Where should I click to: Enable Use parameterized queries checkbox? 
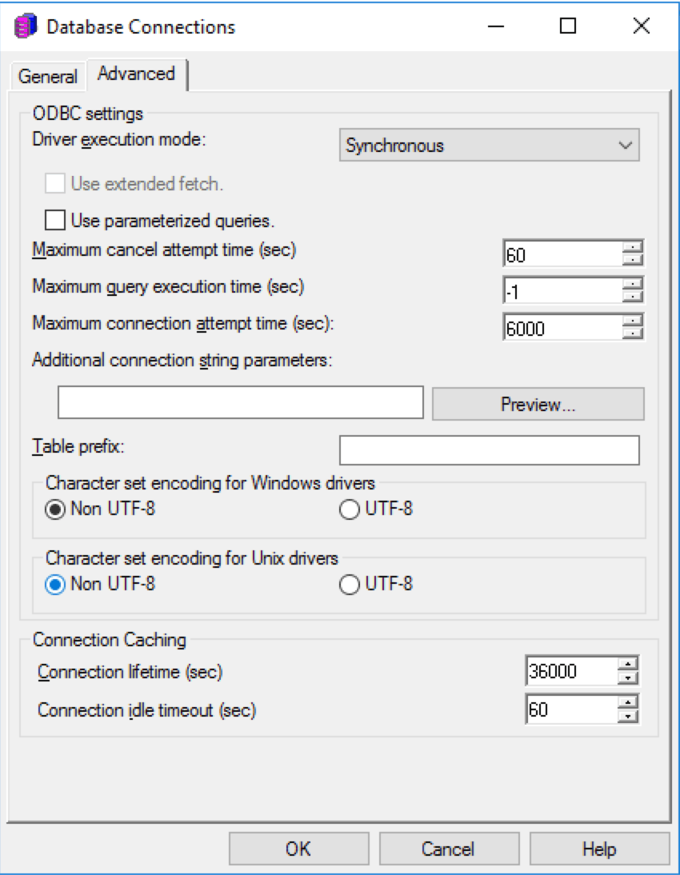(x=56, y=219)
